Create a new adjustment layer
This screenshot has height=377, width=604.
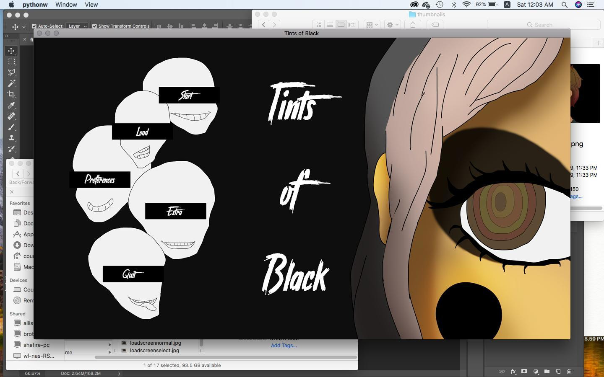click(536, 372)
